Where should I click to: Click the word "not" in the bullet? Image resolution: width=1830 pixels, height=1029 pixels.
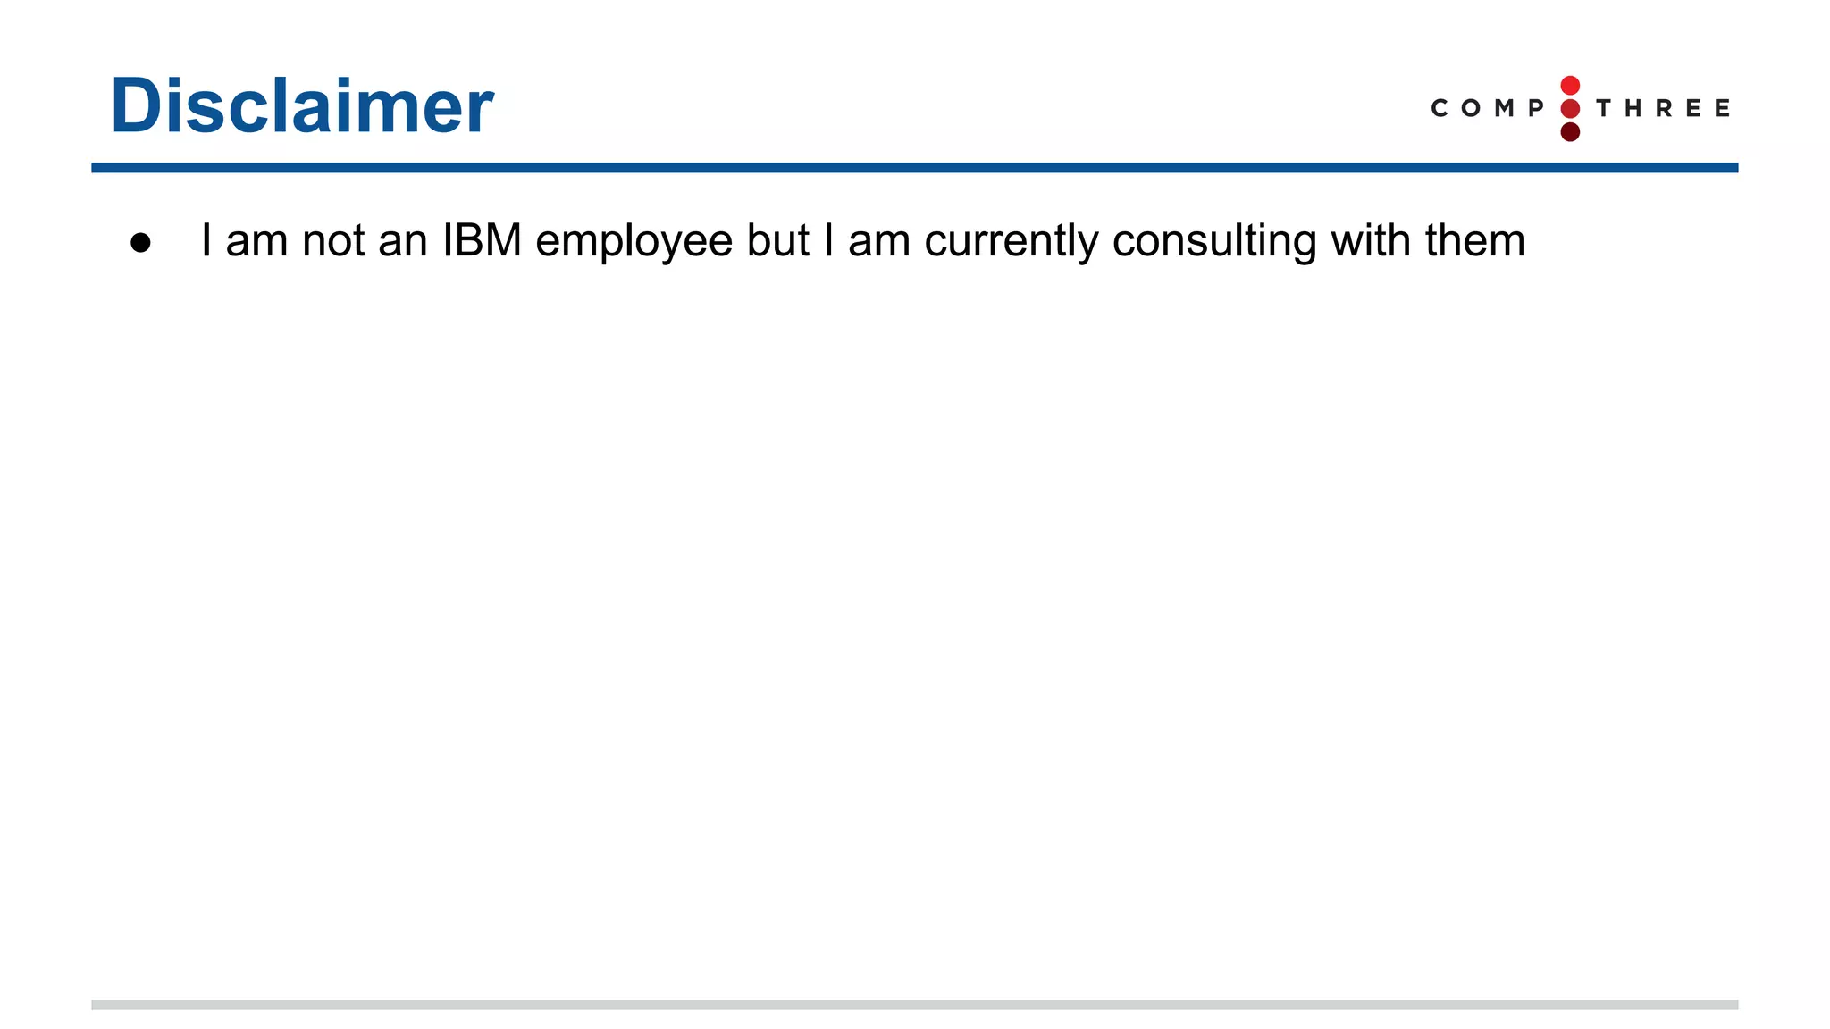[333, 241]
